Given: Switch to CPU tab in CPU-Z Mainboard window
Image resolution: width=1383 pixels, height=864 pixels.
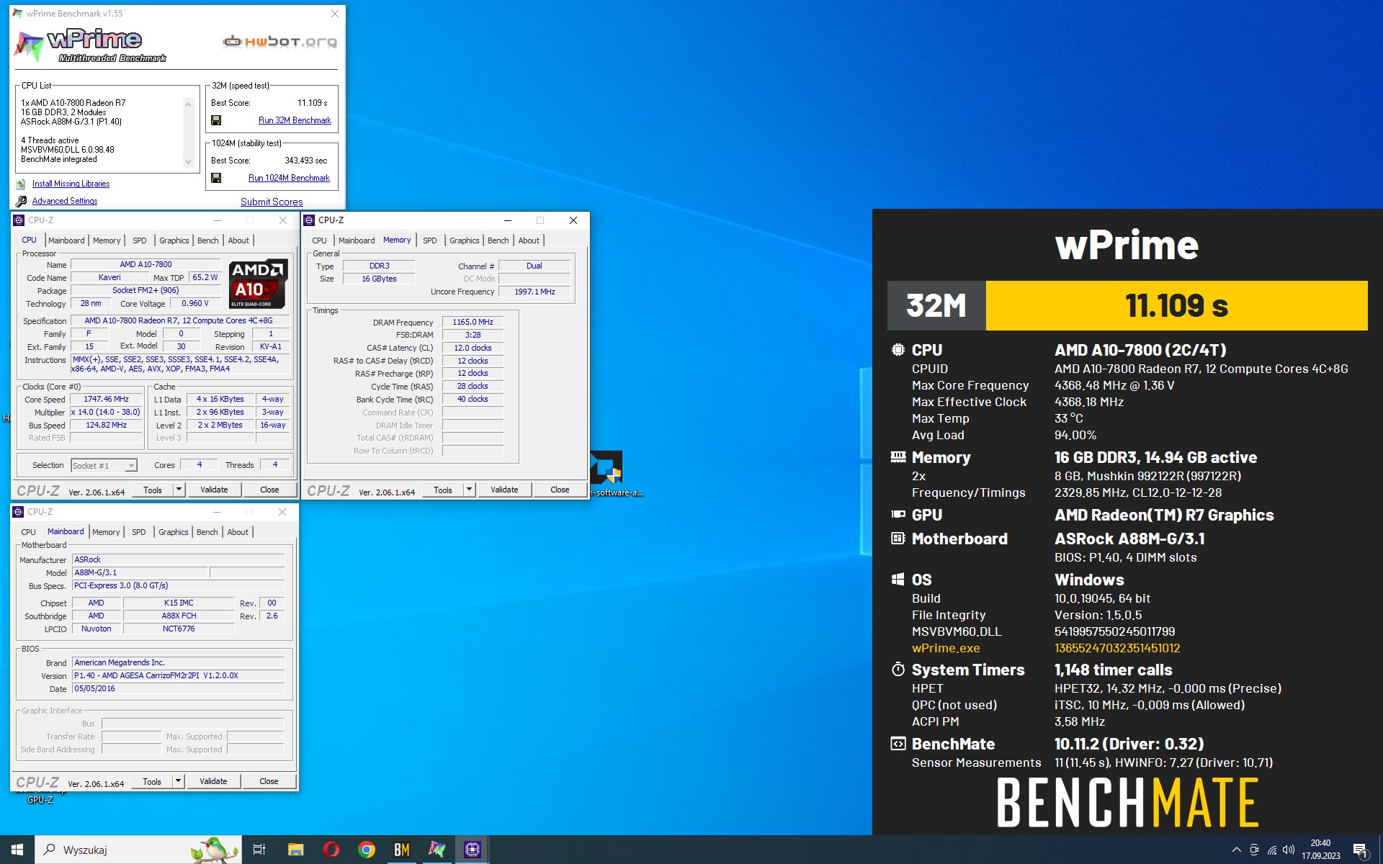Looking at the screenshot, I should [x=29, y=532].
